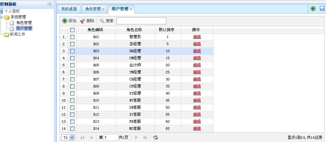Select the SN客服 cell
The width and height of the screenshot is (326, 142).
(x=135, y=107)
